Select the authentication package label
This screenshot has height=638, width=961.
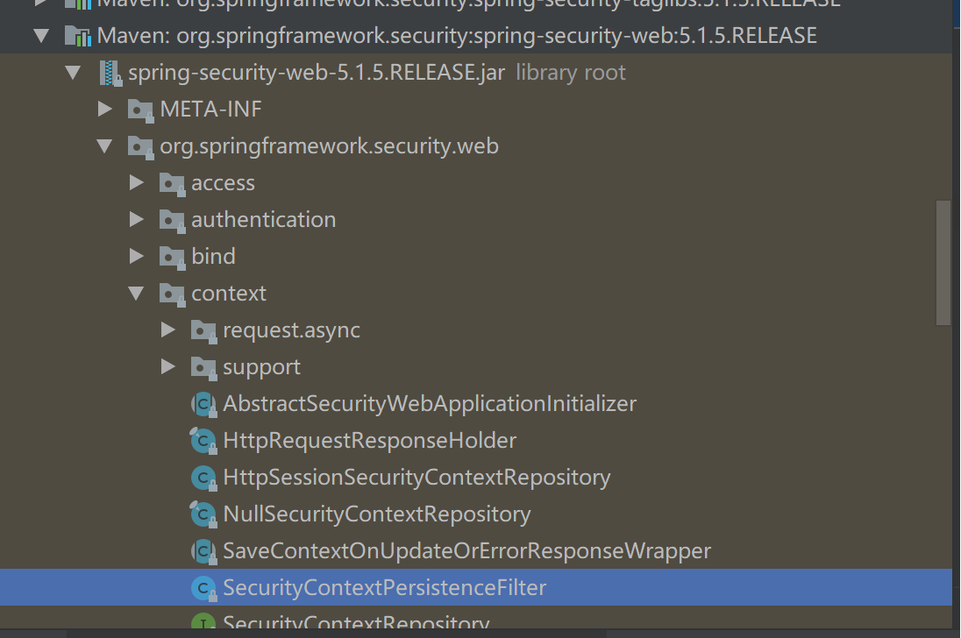[x=264, y=219]
